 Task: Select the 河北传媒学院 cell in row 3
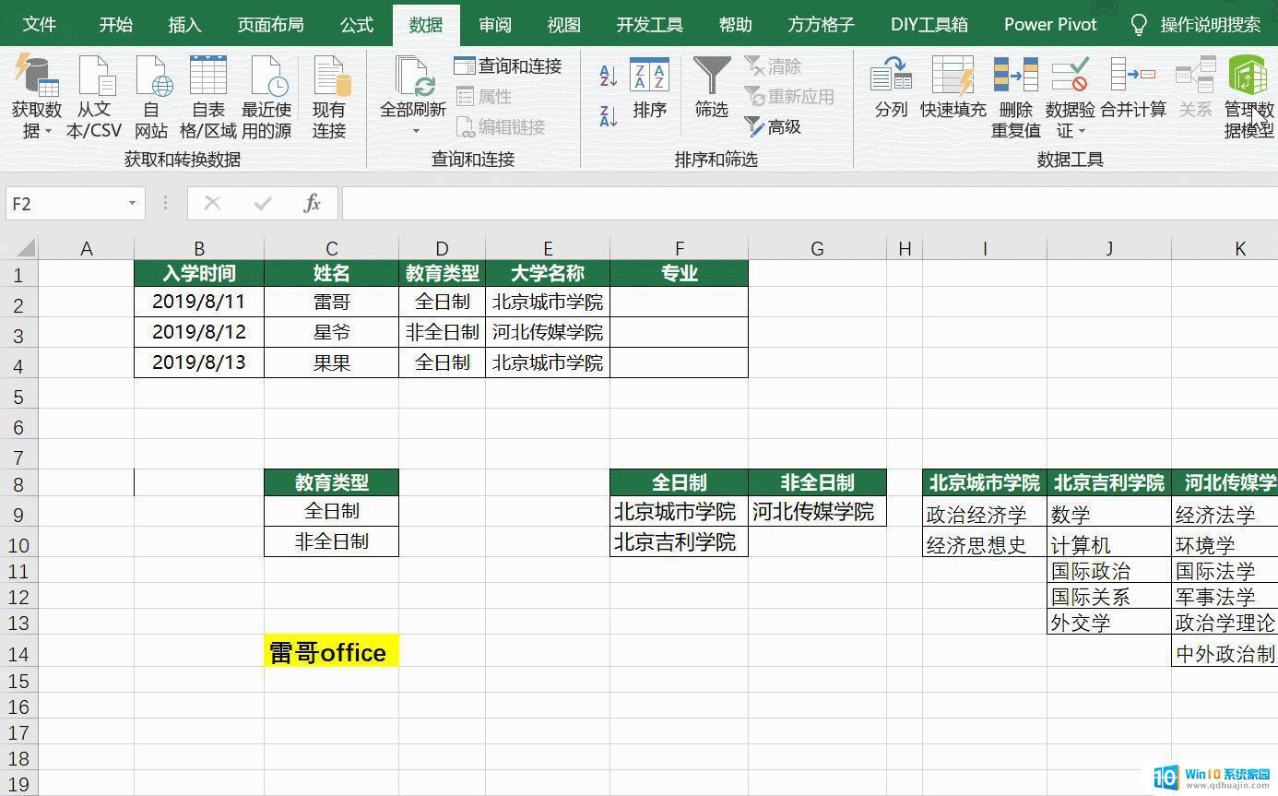pyautogui.click(x=548, y=332)
